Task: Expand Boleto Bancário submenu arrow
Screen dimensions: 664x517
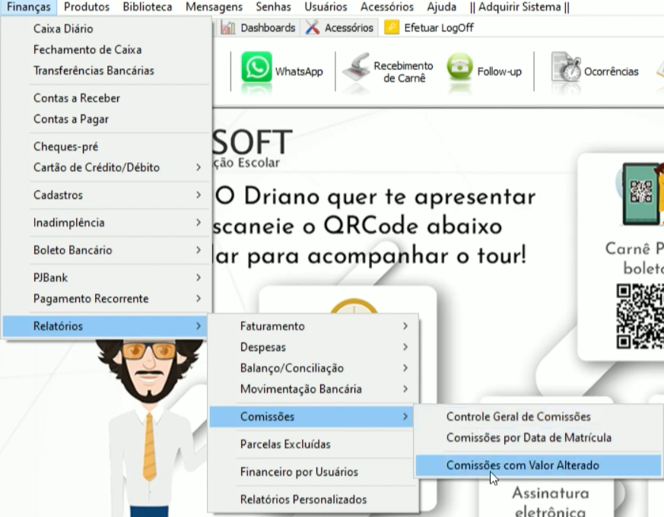Action: tap(199, 250)
